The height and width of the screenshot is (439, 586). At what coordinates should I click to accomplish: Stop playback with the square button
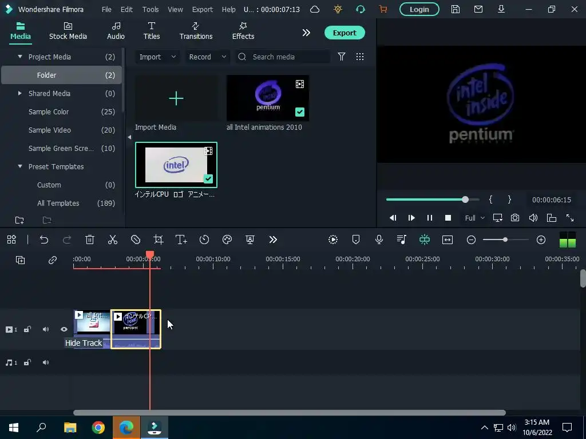[448, 218]
